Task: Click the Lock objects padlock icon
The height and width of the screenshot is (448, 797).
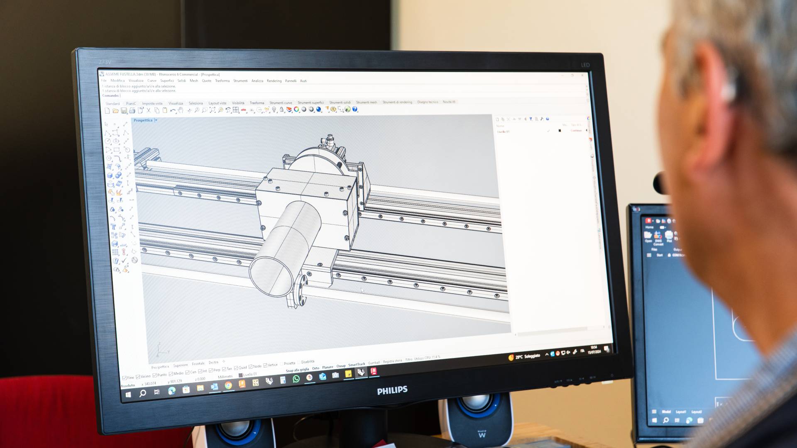Action: (x=281, y=110)
